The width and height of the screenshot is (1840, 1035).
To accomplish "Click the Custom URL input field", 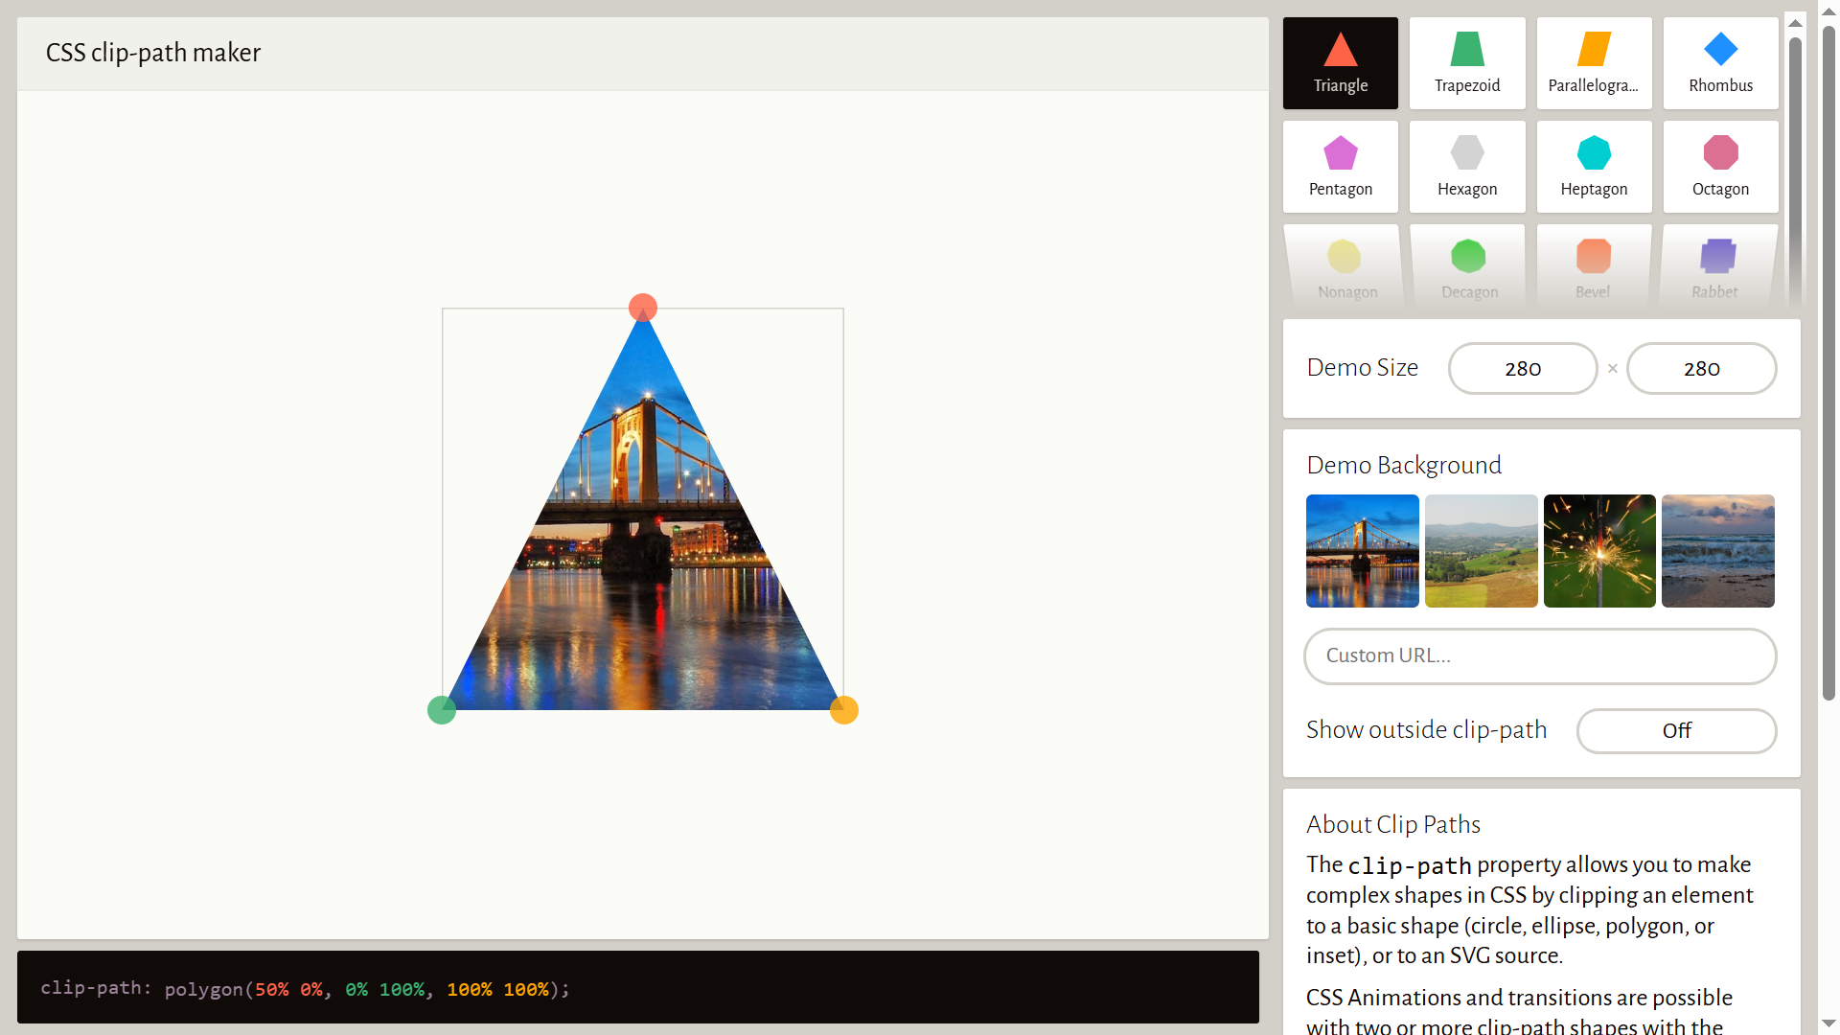I will click(x=1540, y=656).
